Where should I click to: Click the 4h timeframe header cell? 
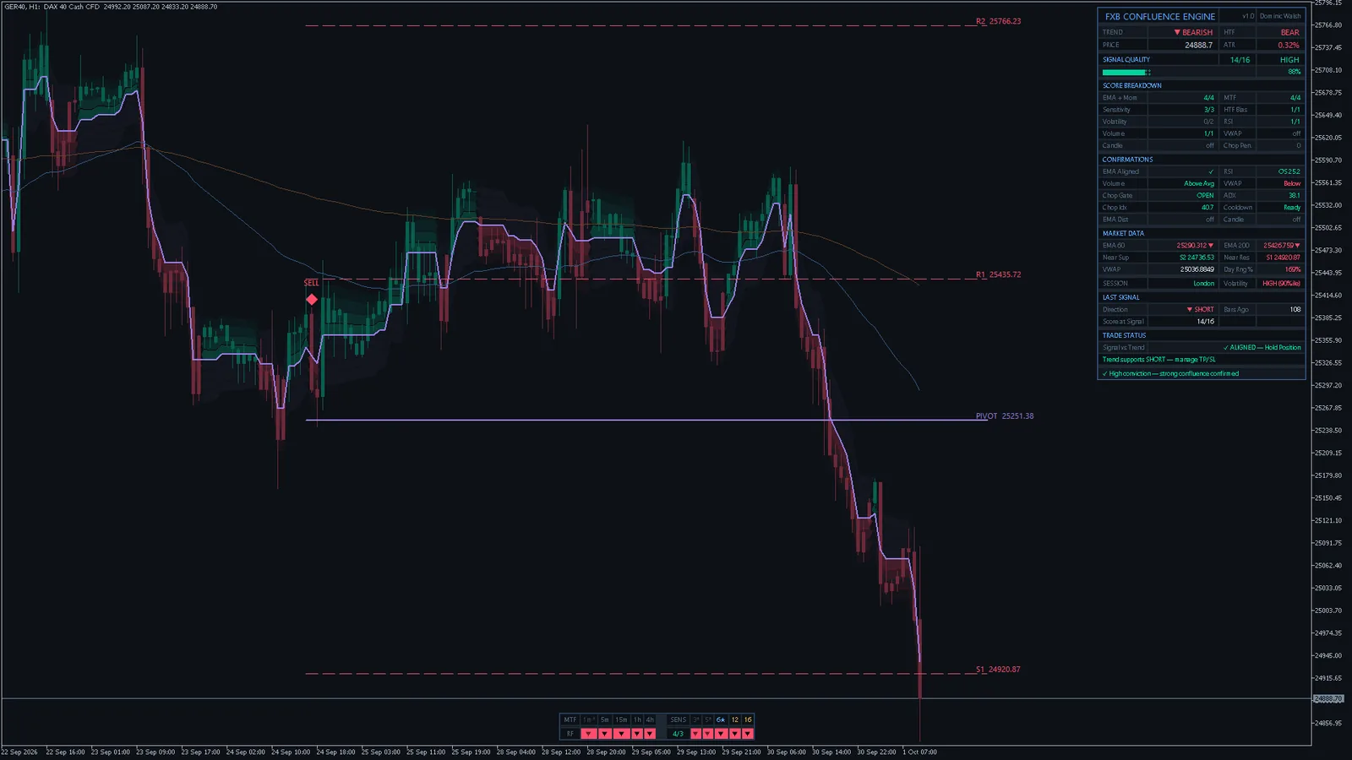[650, 720]
